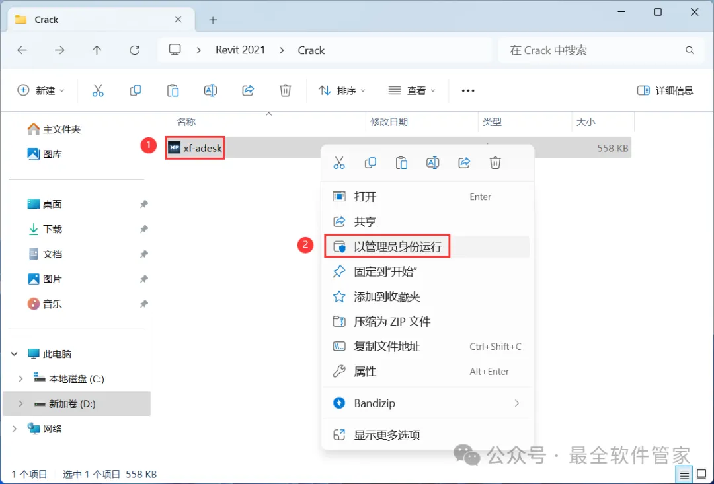
Task: Unpin 桌面 from quick access
Action: pos(144,204)
